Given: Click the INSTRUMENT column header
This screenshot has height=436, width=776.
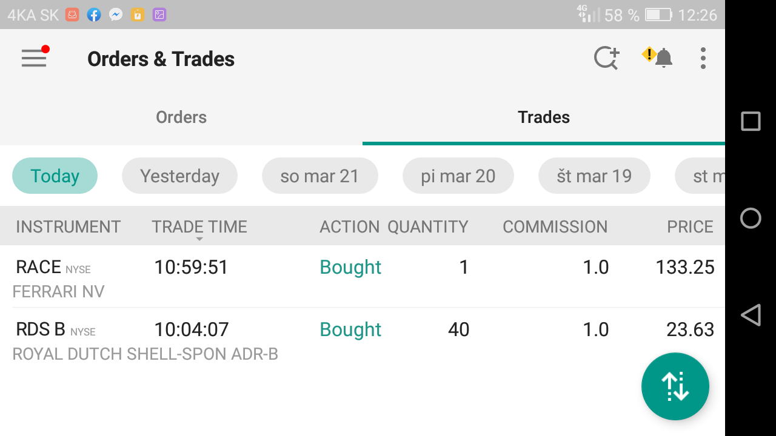Looking at the screenshot, I should (69, 226).
